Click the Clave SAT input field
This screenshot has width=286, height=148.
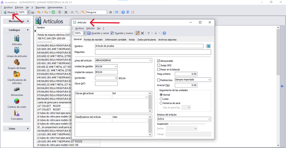point(106,84)
